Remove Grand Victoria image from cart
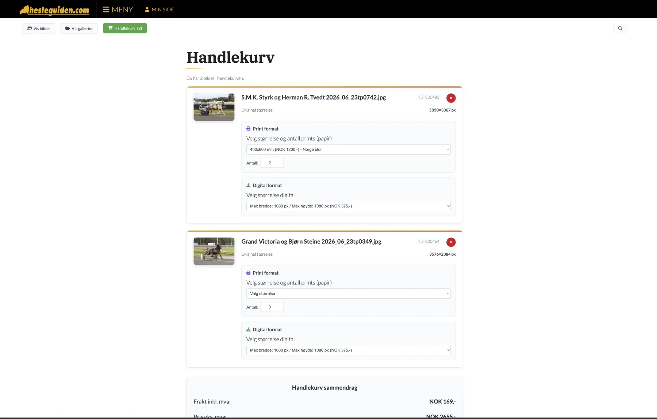The width and height of the screenshot is (657, 419). pos(451,242)
